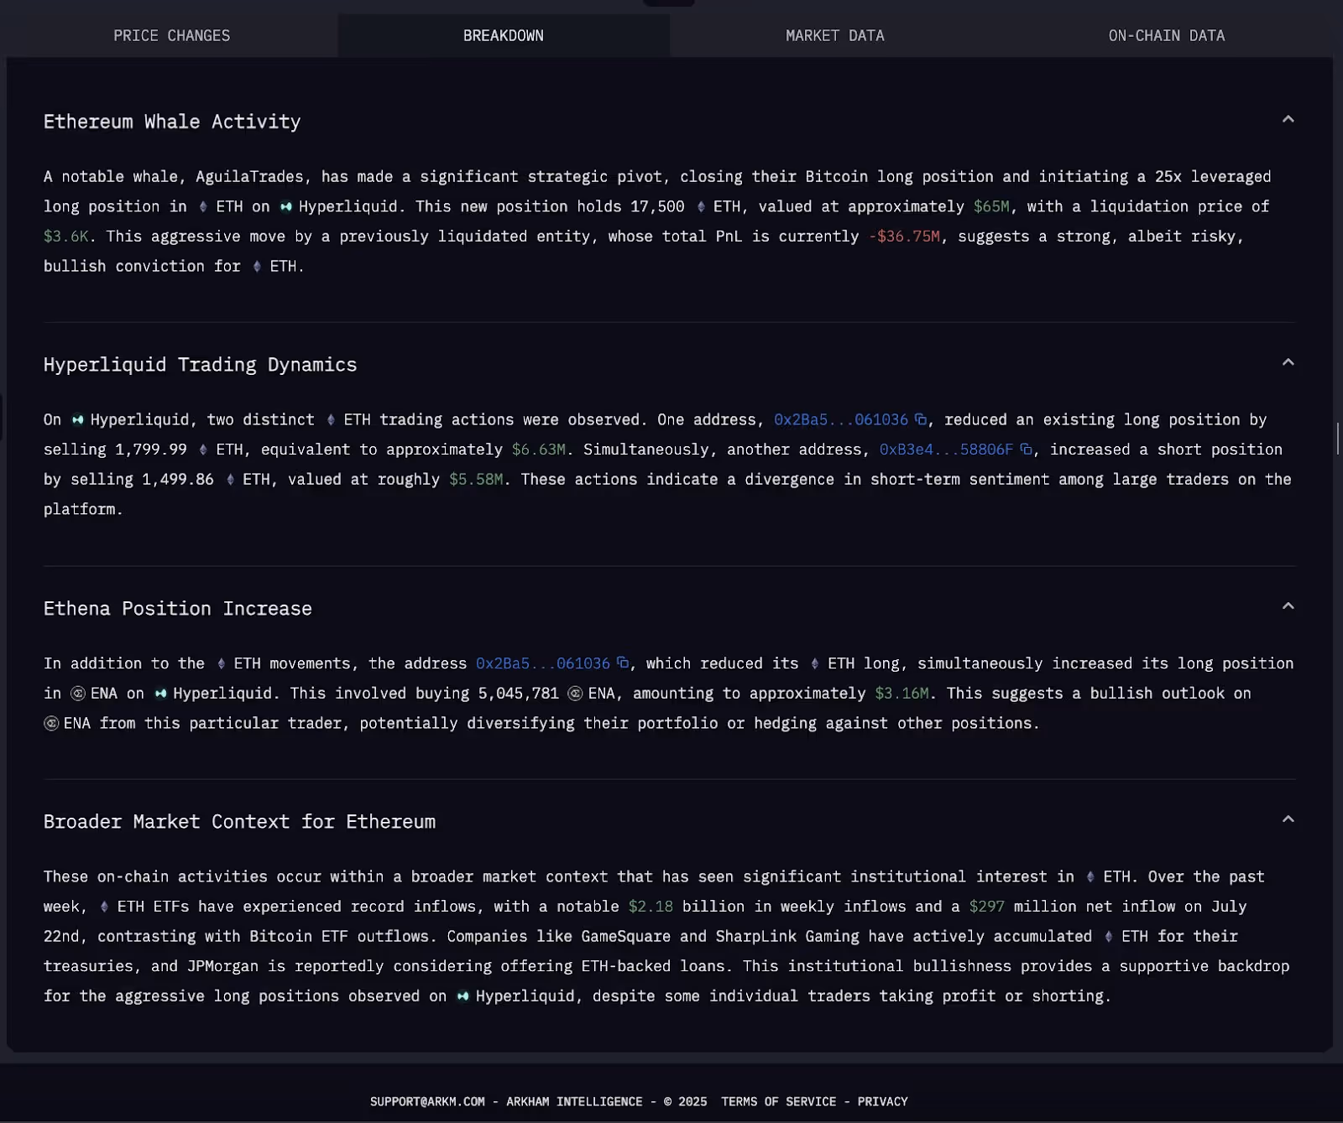Open address 0x2Ba5...061036 in Ethena Position Increase
Viewport: 1343px width, 1123px height.
(x=543, y=663)
